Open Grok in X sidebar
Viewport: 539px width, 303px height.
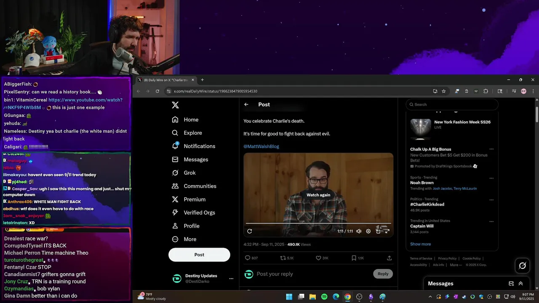pos(184,173)
